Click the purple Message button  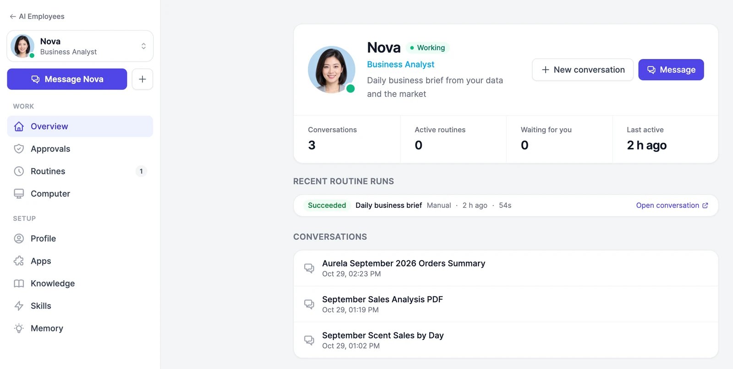(671, 70)
